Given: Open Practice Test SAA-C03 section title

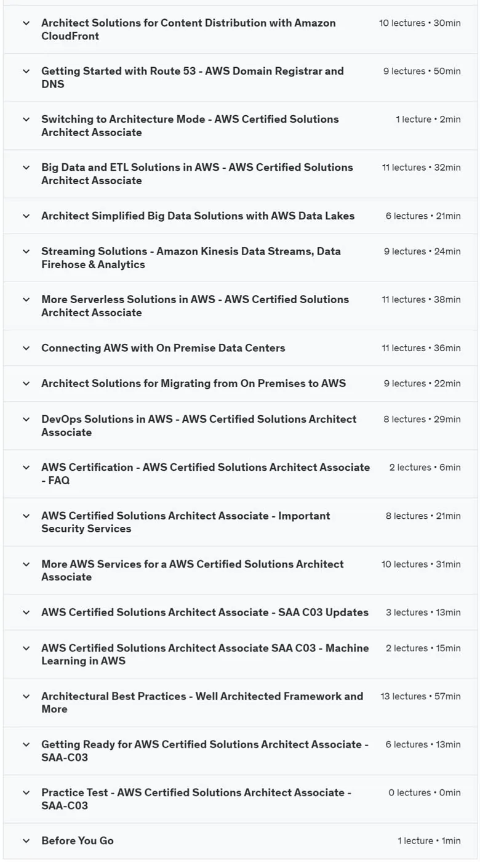Looking at the screenshot, I should tap(196, 799).
